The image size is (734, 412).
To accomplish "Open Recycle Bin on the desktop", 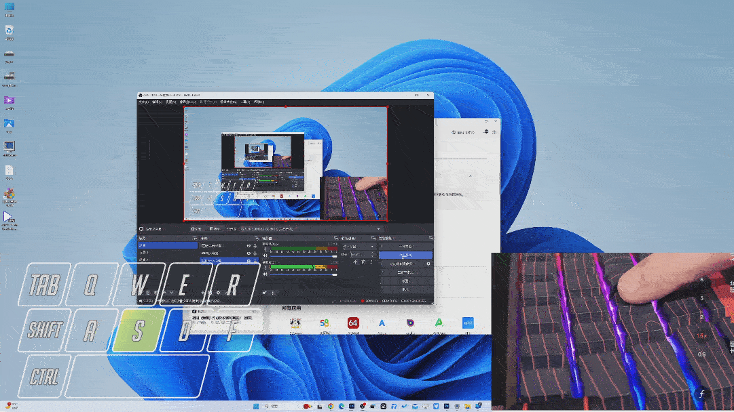I will coord(9,30).
